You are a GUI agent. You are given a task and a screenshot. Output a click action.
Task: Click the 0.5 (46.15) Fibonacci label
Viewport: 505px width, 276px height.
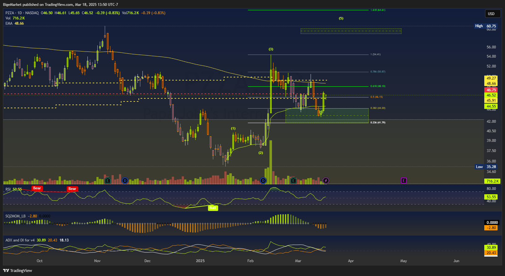coord(376,97)
